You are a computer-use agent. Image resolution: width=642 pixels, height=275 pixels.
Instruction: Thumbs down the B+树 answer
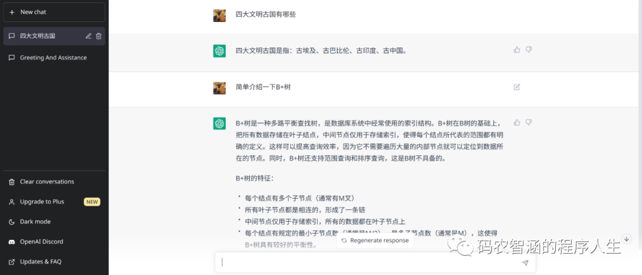tap(528, 123)
